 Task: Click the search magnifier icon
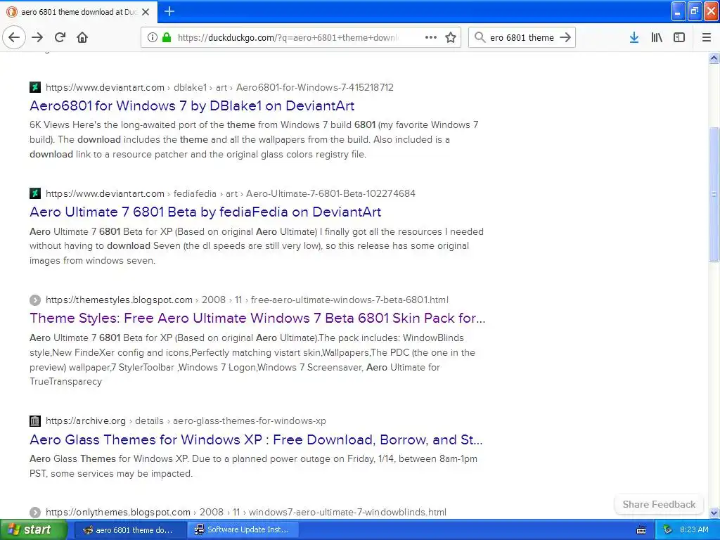coord(480,38)
